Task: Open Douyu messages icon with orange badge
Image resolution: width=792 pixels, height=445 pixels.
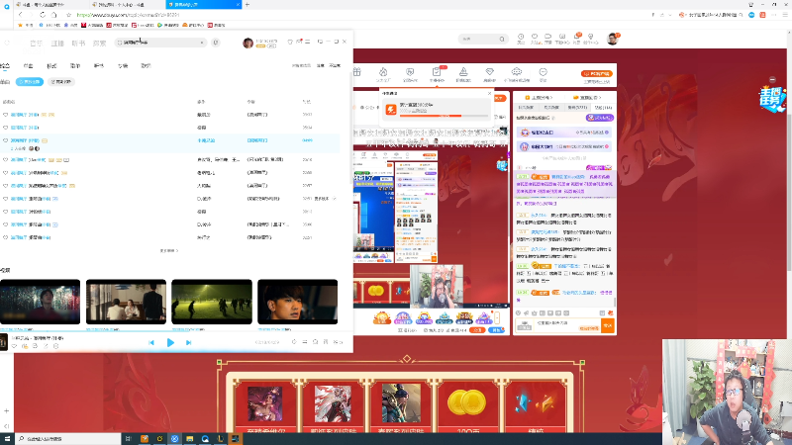Action: click(x=577, y=39)
